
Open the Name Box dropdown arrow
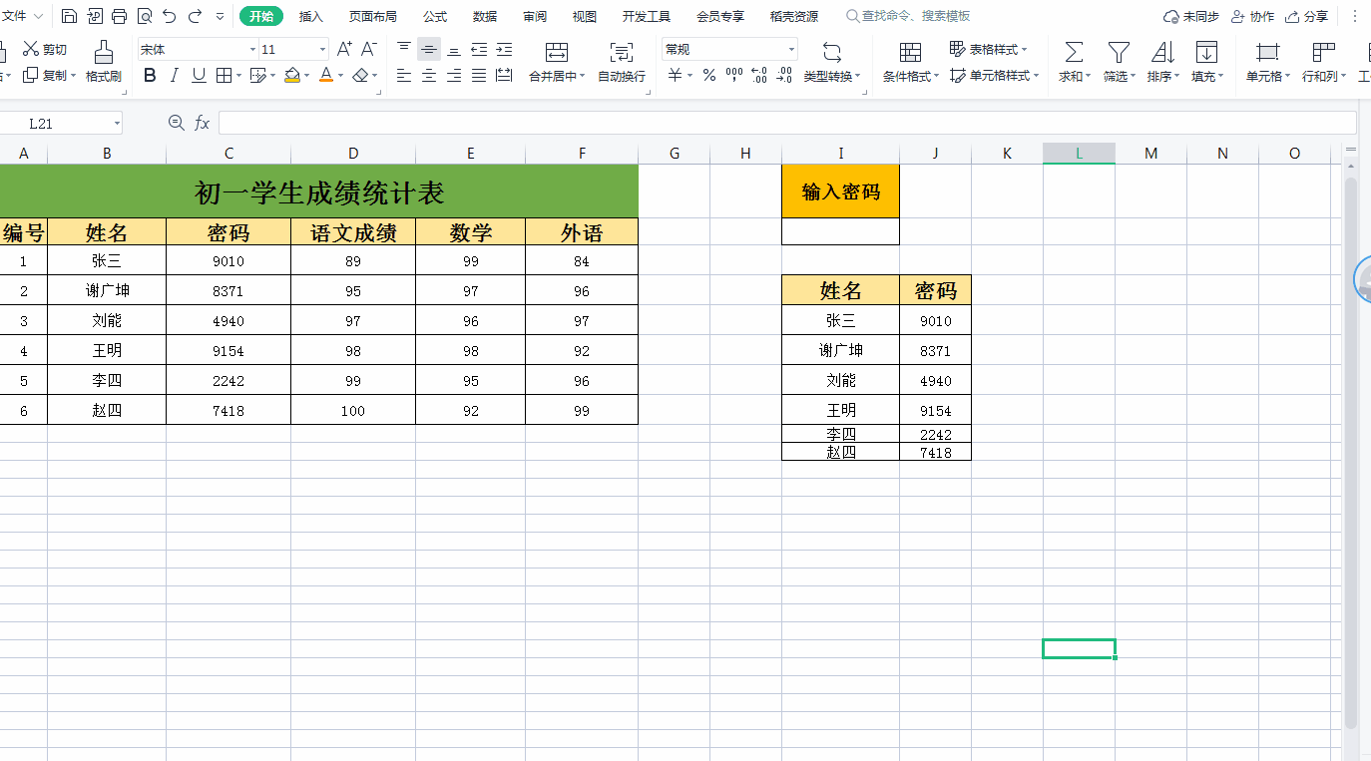click(117, 123)
